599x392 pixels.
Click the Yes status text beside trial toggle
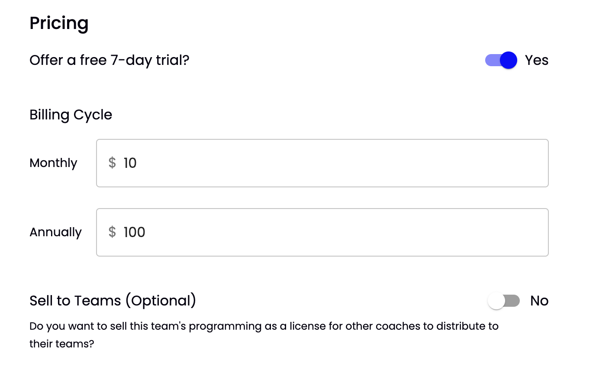537,60
